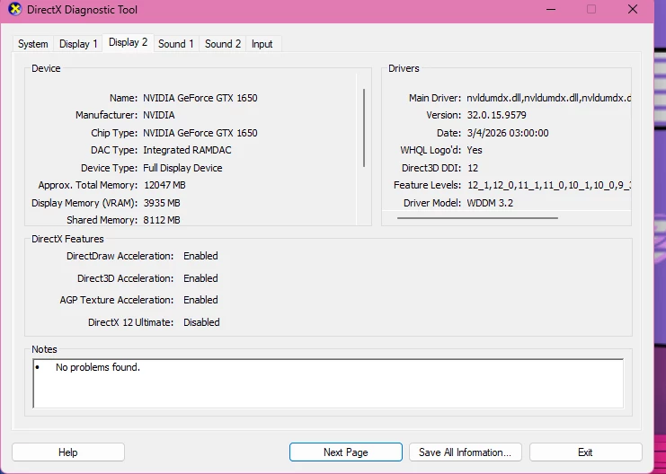Click the Drivers panel horizontal scrollbar thumb

pos(477,218)
